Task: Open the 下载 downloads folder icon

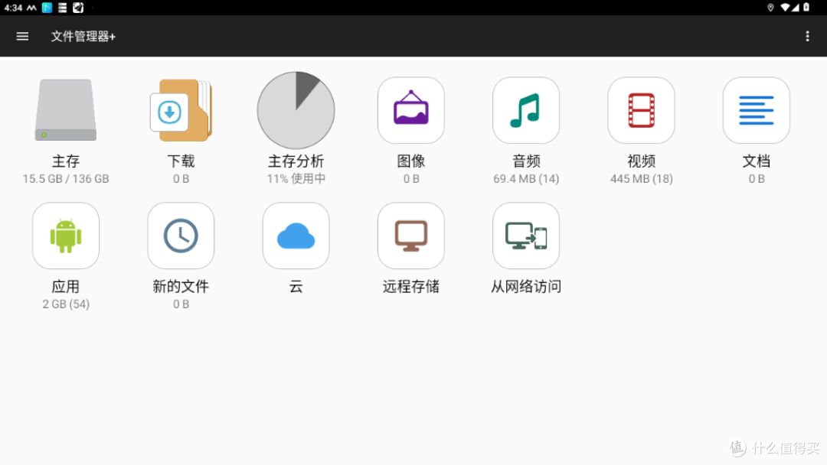Action: coord(181,110)
